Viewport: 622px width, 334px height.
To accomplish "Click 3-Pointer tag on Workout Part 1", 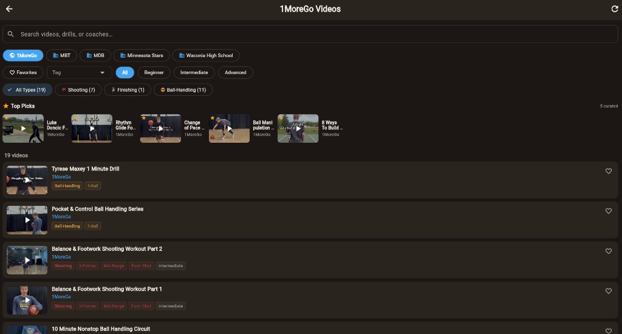I will (x=87, y=306).
